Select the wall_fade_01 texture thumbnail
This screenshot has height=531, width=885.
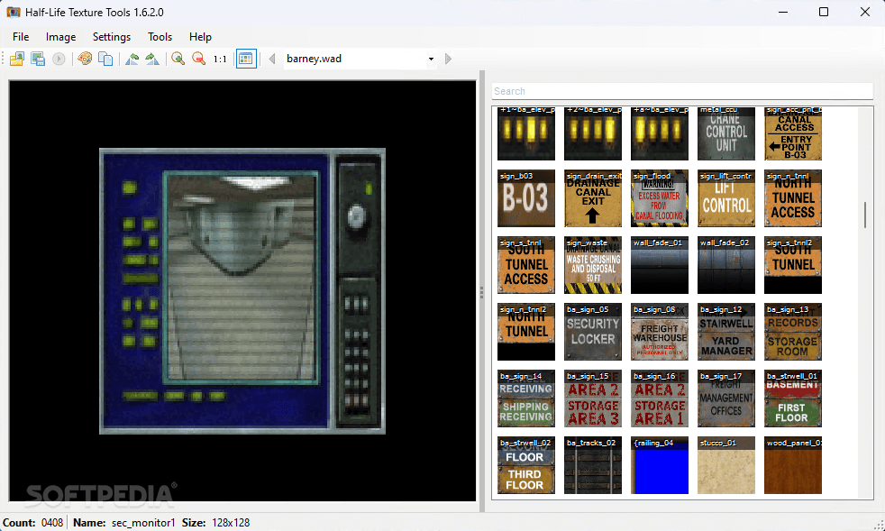pos(659,265)
